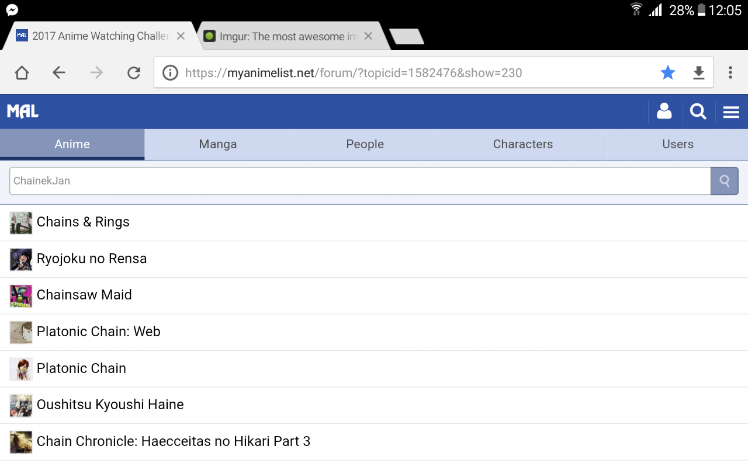Open the Oushitsu Kyoushi Haine result

point(110,405)
